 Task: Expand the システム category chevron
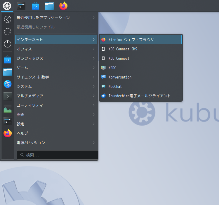(94, 86)
